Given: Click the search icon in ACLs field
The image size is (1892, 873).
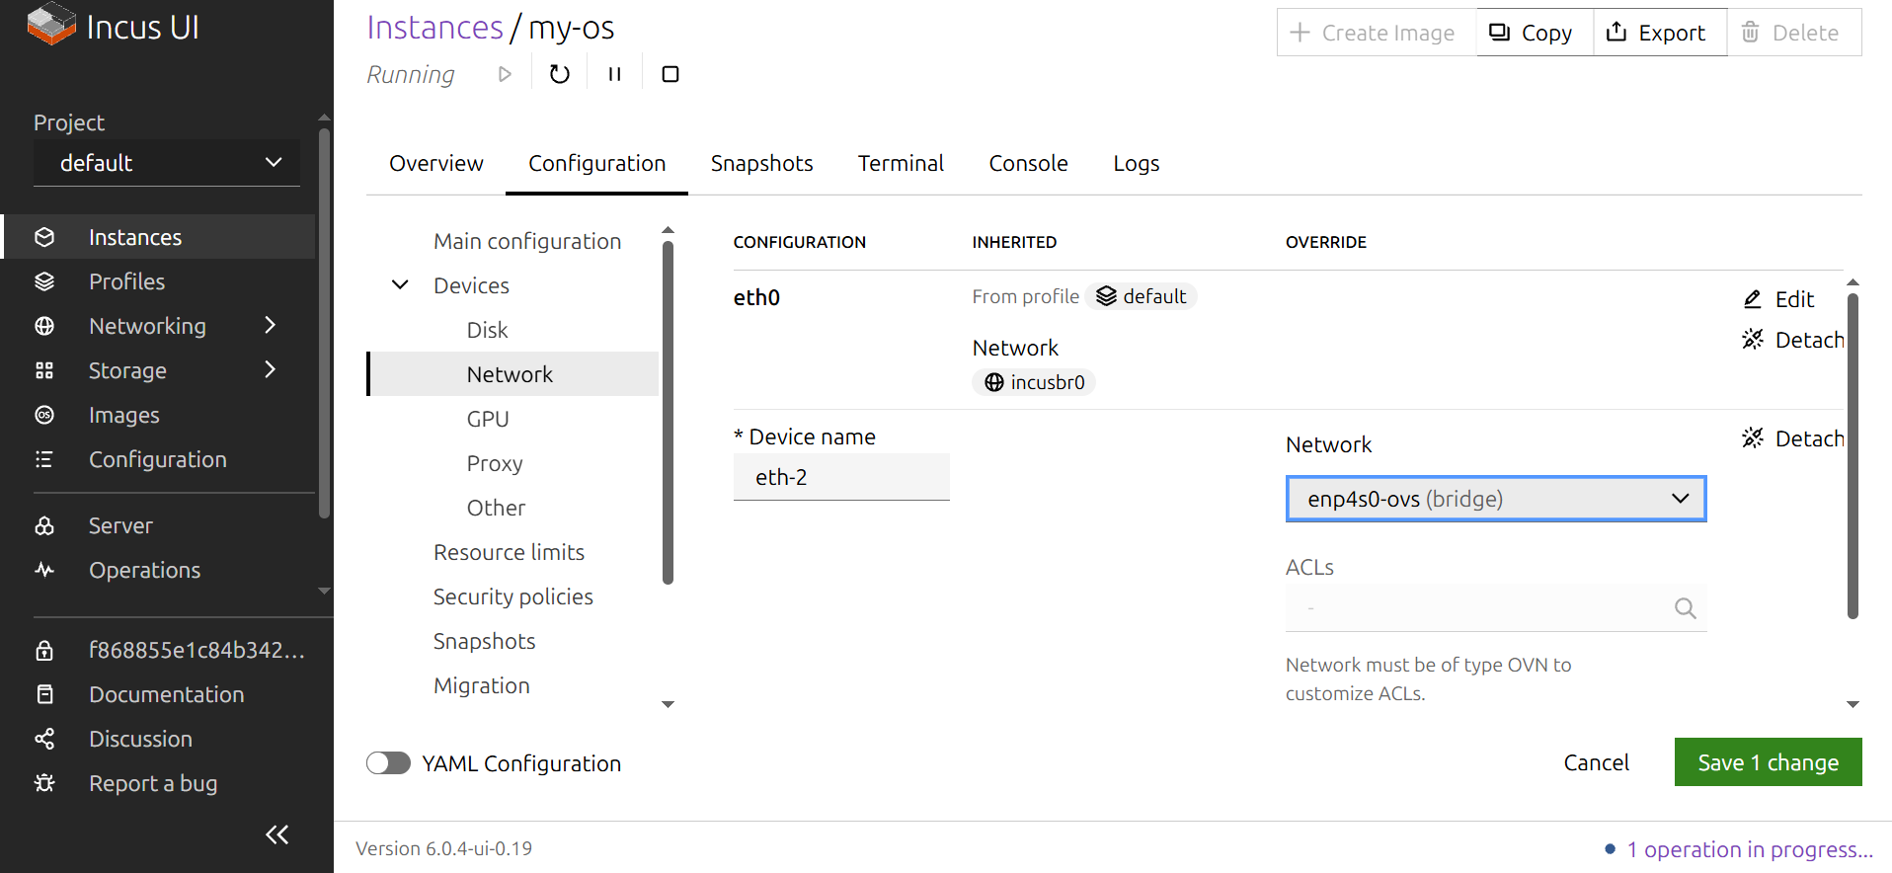Looking at the screenshot, I should tap(1685, 608).
